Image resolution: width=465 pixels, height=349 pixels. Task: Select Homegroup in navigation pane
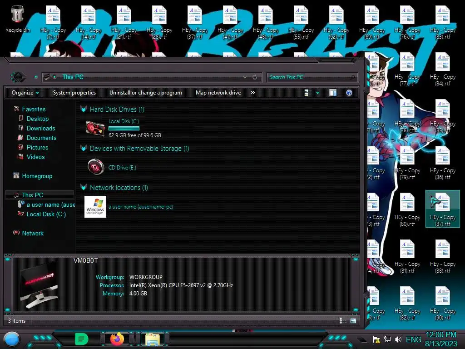pos(37,176)
